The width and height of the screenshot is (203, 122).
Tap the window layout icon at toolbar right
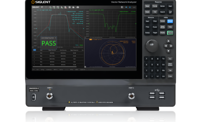point(122,7)
